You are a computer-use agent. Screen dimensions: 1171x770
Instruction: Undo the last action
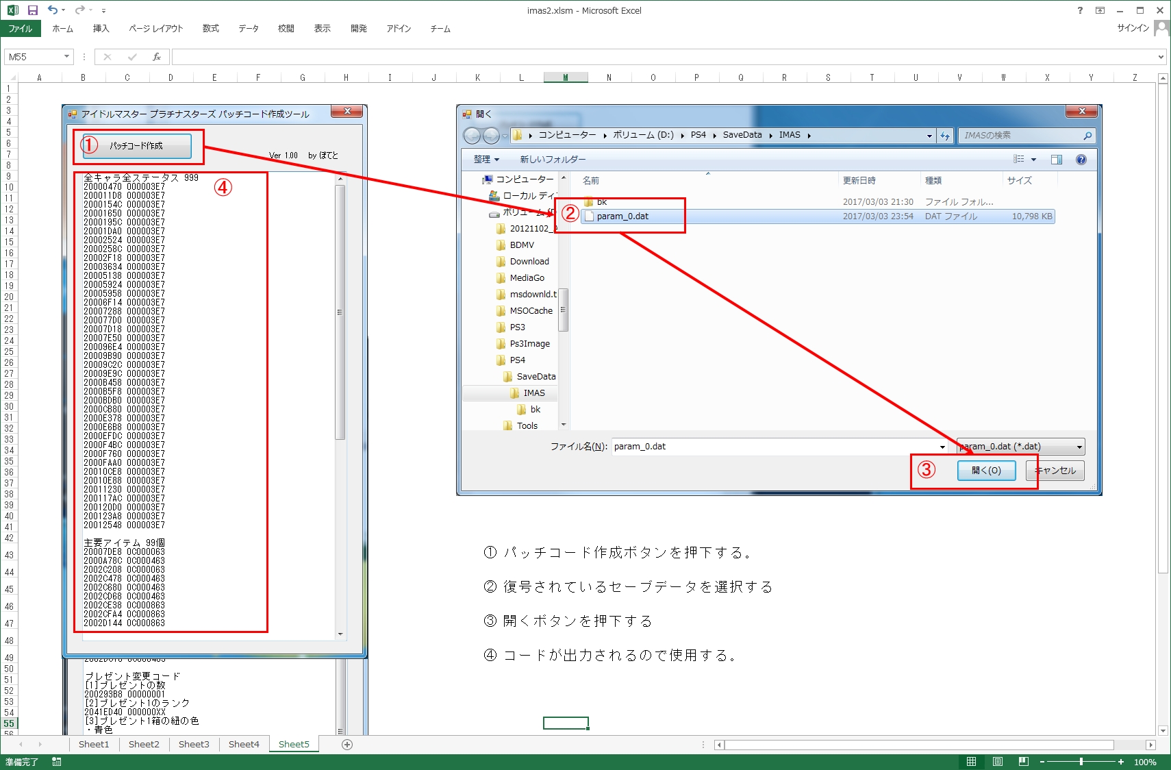pyautogui.click(x=52, y=10)
